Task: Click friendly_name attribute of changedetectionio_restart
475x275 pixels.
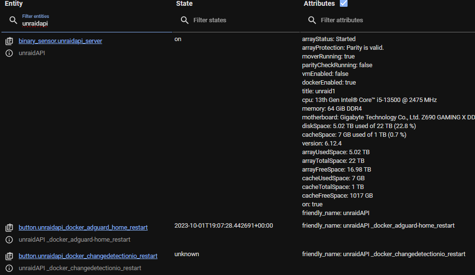Action: pos(383,254)
